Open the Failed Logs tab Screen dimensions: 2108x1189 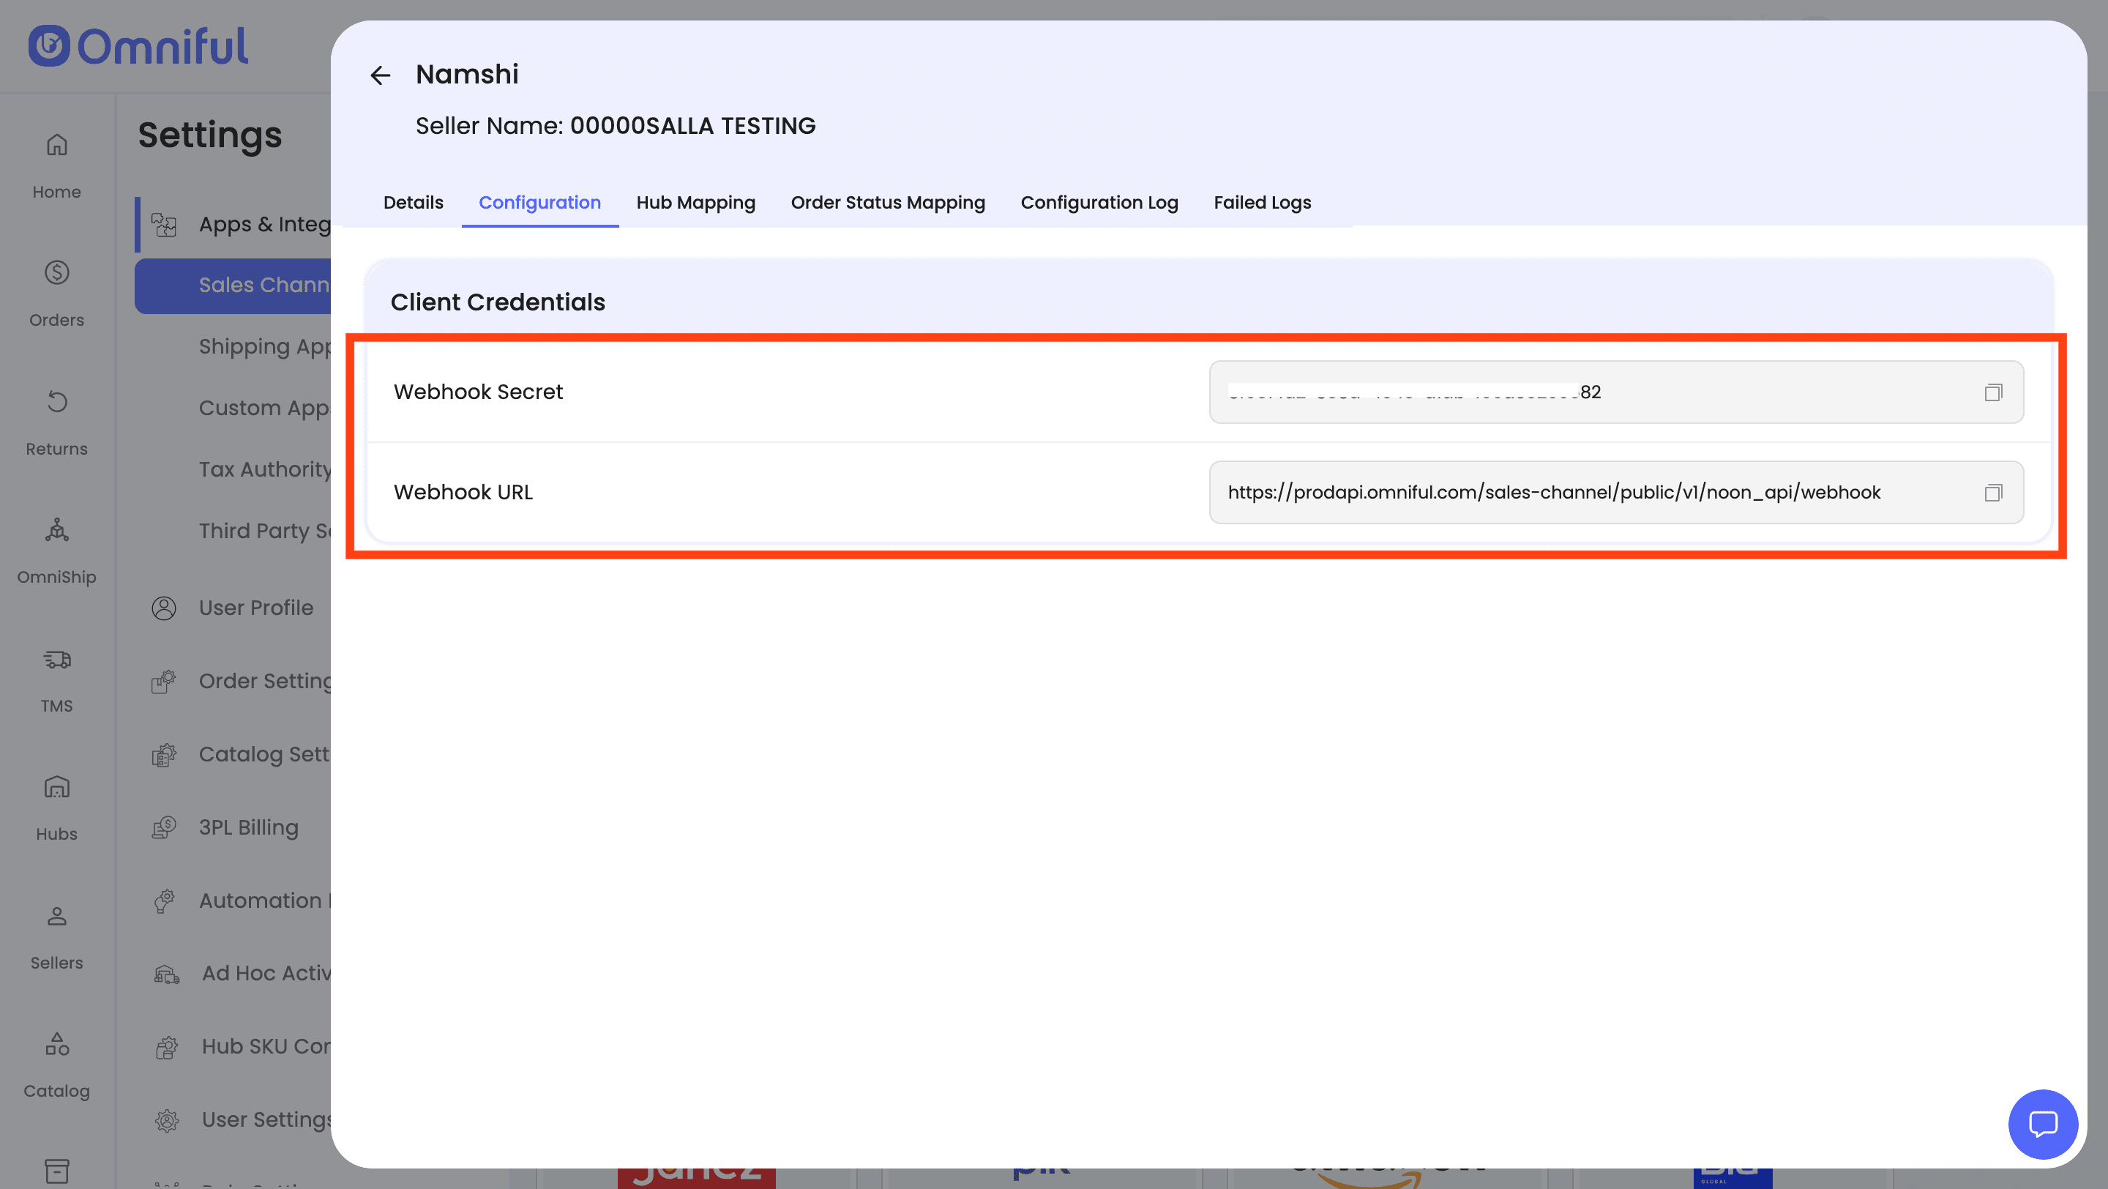click(1262, 202)
